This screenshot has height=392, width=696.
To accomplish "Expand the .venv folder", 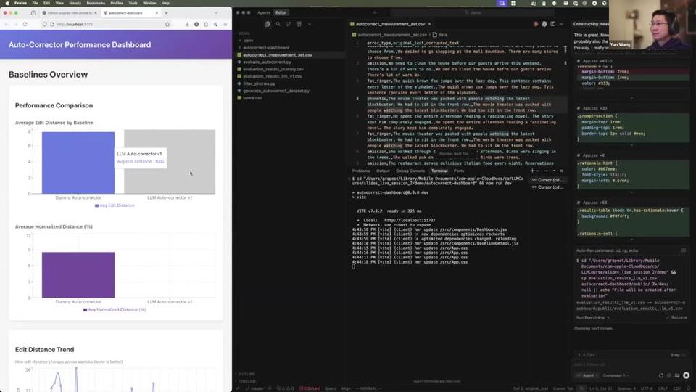I will pyautogui.click(x=248, y=41).
